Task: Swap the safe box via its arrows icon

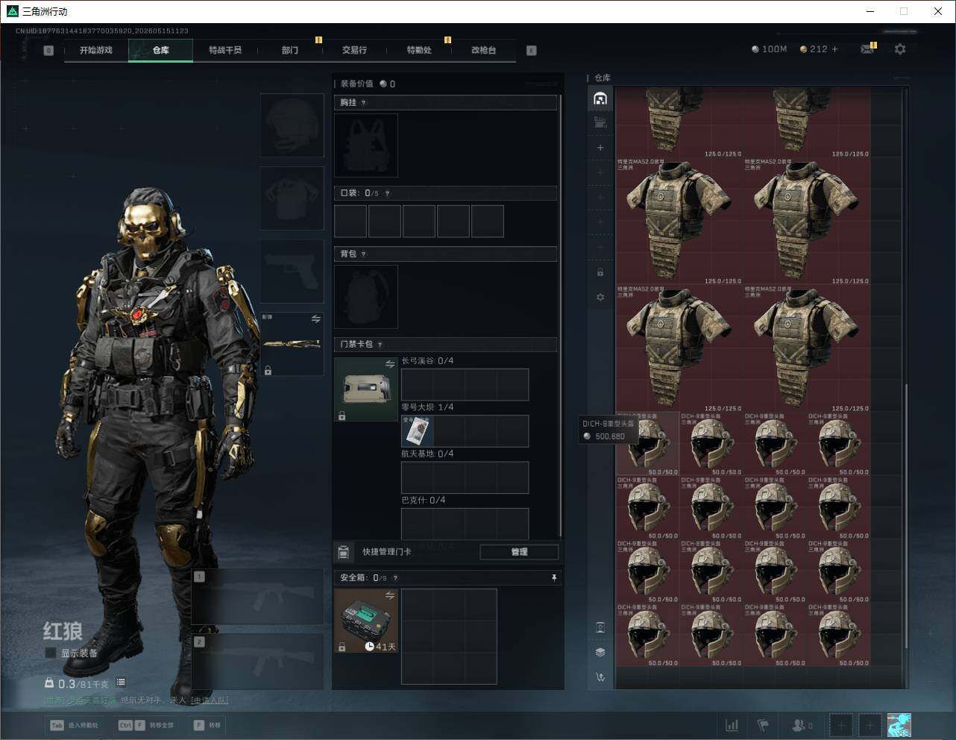Action: point(390,595)
